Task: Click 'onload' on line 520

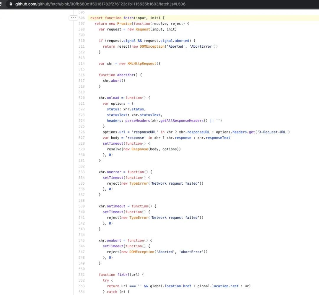Action: point(113,98)
